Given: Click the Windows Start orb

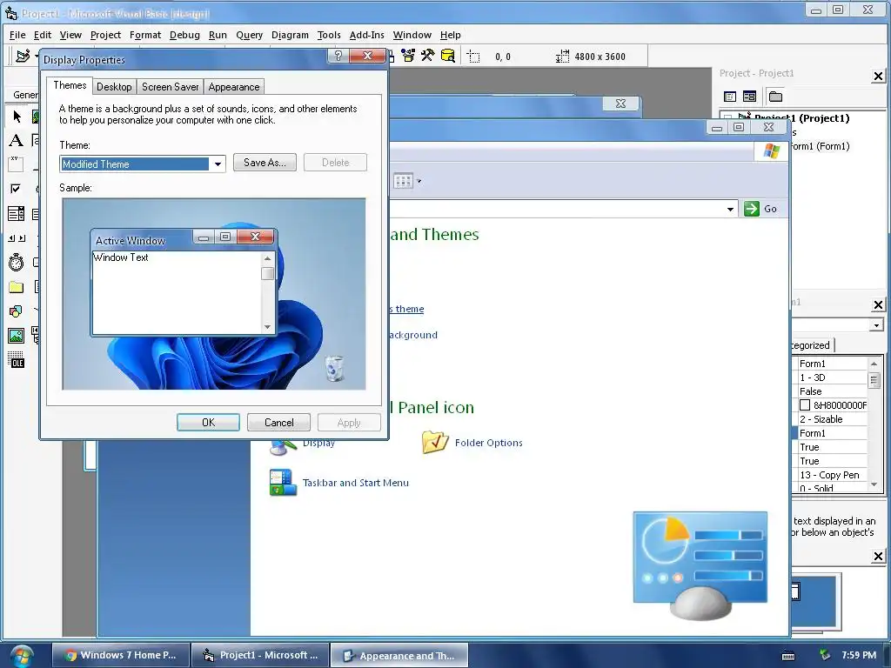Looking at the screenshot, I should pyautogui.click(x=22, y=656).
